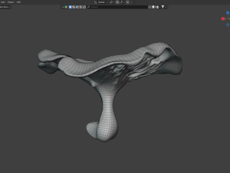Select the highlighted blue box filter icon
Viewport: 230px width, 173px height.
pyautogui.click(x=70, y=7)
